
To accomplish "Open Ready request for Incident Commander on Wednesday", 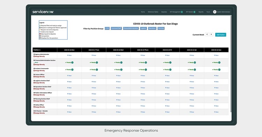I will [118, 70].
